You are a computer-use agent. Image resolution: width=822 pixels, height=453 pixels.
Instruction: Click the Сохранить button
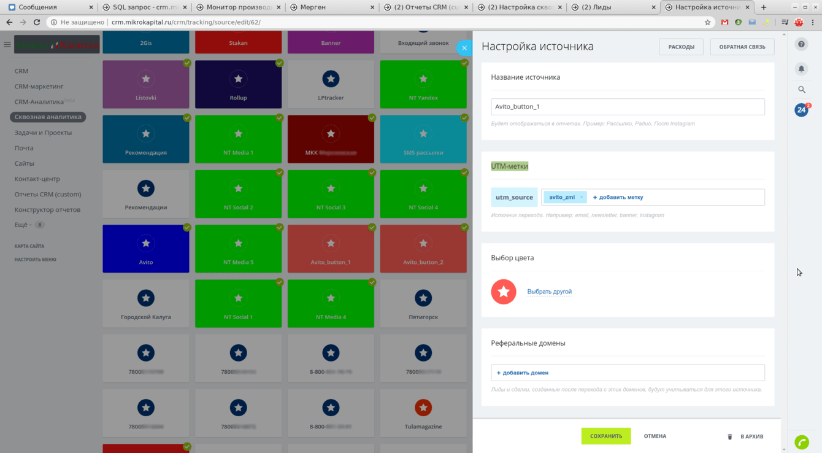pyautogui.click(x=606, y=436)
